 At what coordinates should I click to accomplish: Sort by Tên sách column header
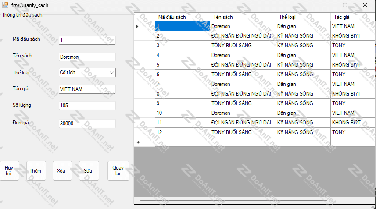pyautogui.click(x=243, y=17)
